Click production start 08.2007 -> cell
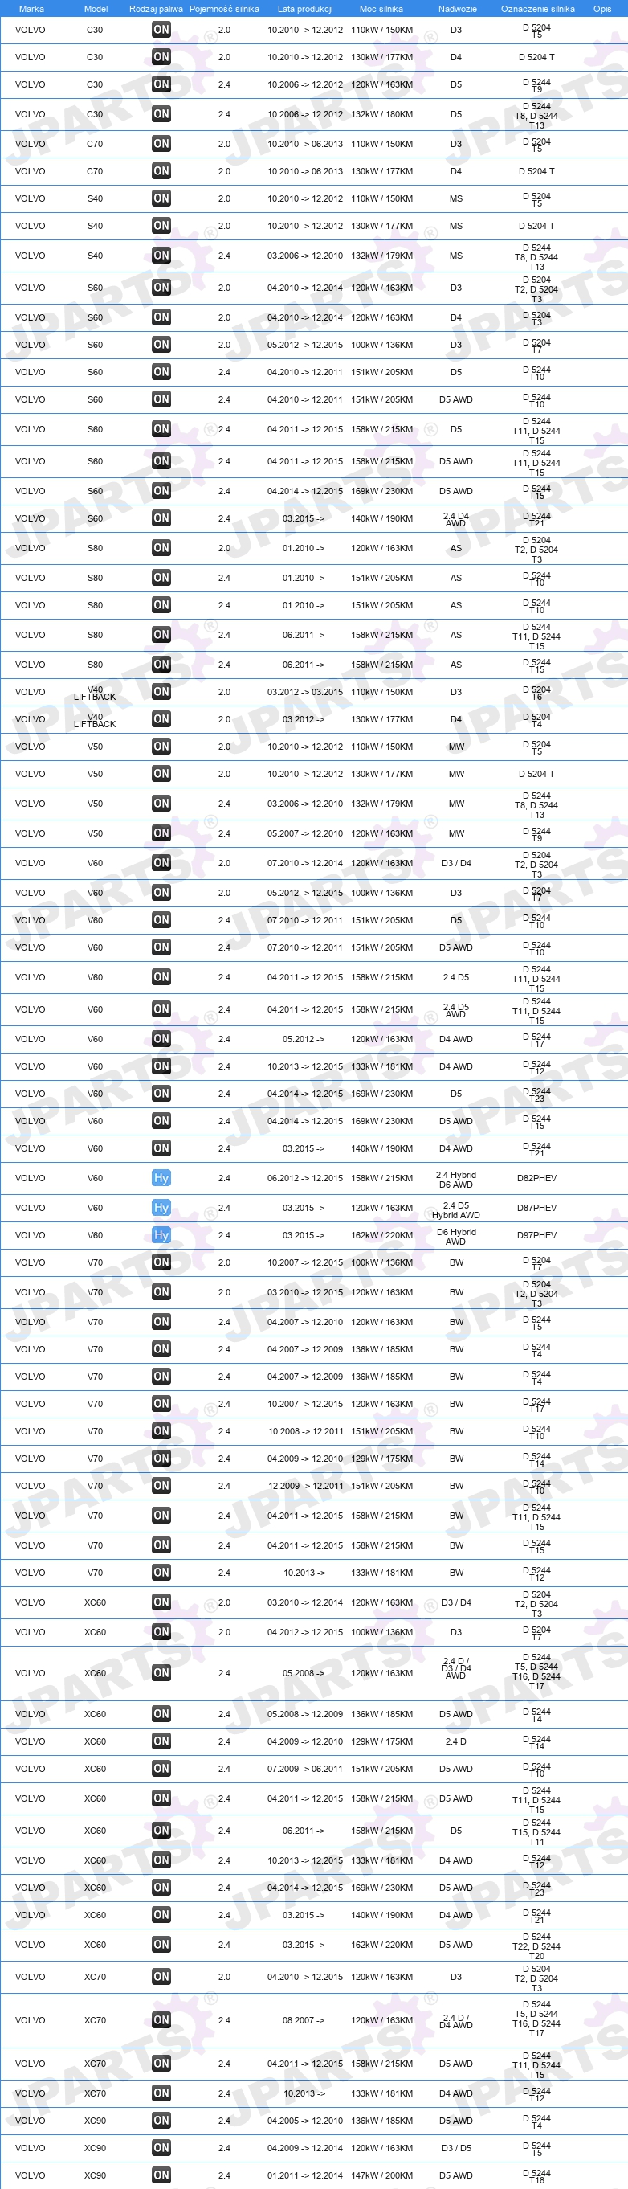Viewport: 628px width, 2189px height. [x=304, y=2020]
